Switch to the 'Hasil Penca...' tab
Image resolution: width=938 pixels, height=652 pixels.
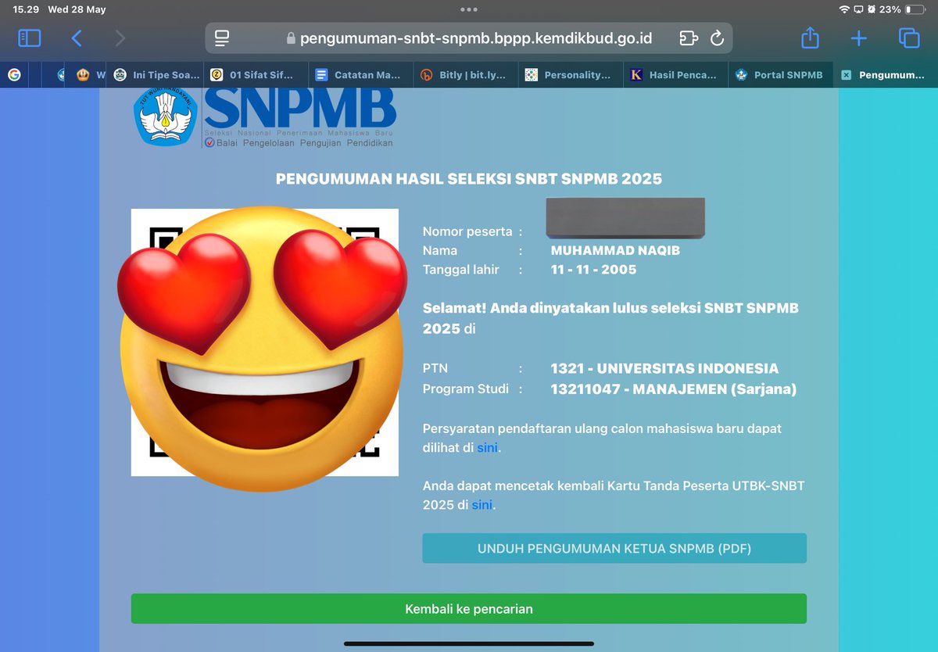[675, 75]
